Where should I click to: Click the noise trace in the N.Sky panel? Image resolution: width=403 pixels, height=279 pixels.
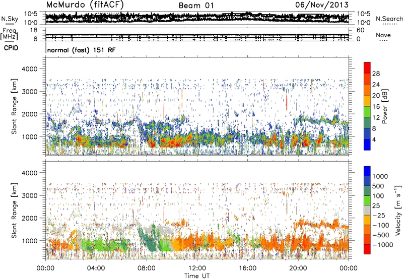point(197,18)
